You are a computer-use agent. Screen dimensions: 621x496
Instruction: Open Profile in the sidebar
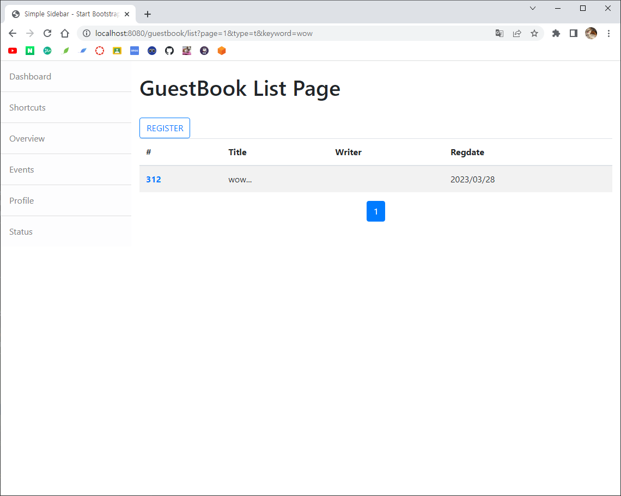pos(66,201)
